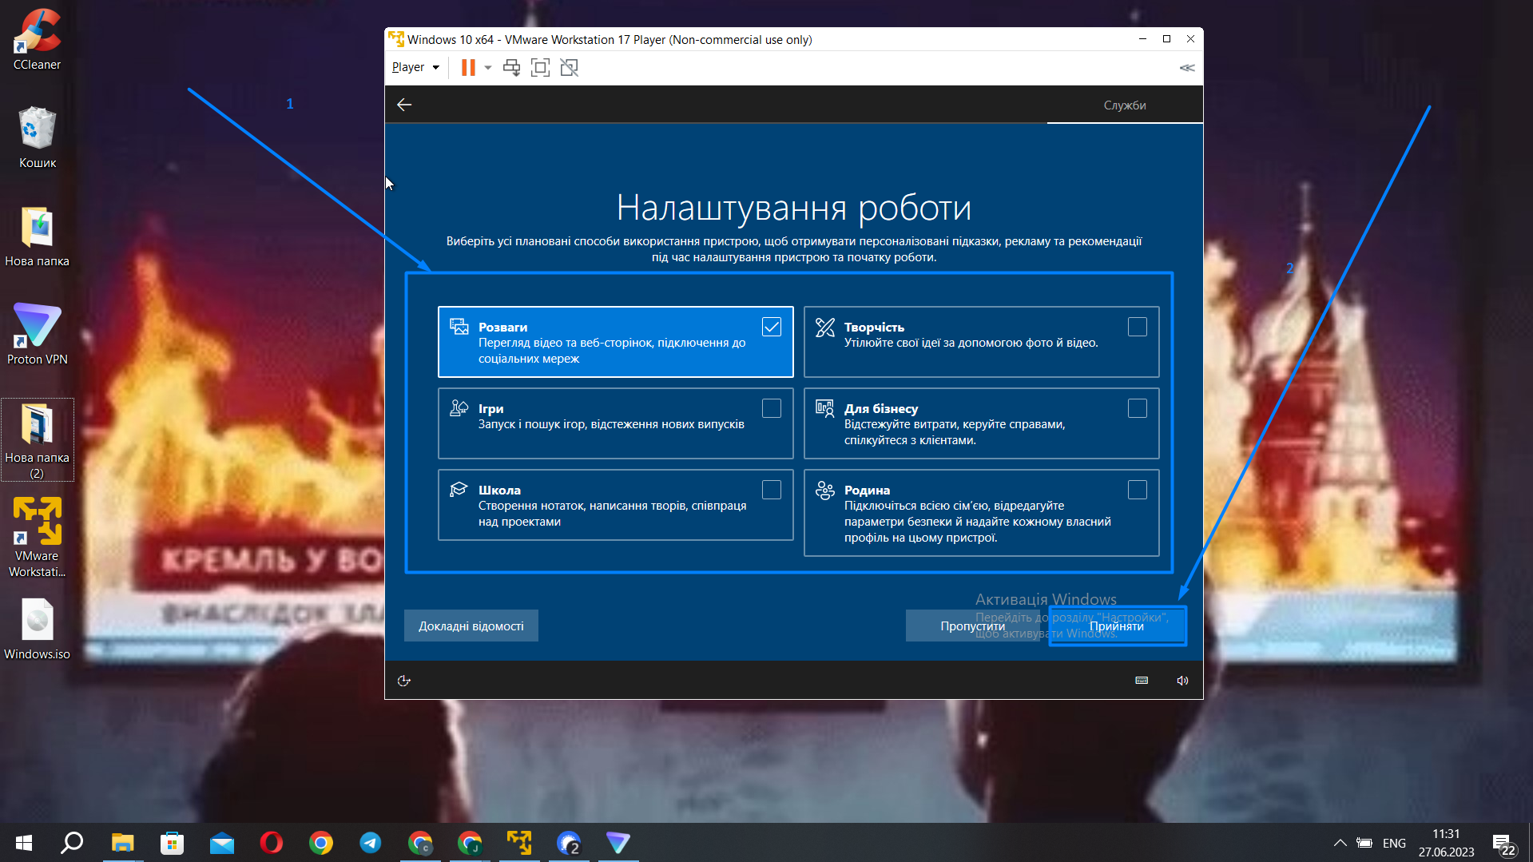Open taskbar search
Screen dimensions: 1533x862
[73, 843]
